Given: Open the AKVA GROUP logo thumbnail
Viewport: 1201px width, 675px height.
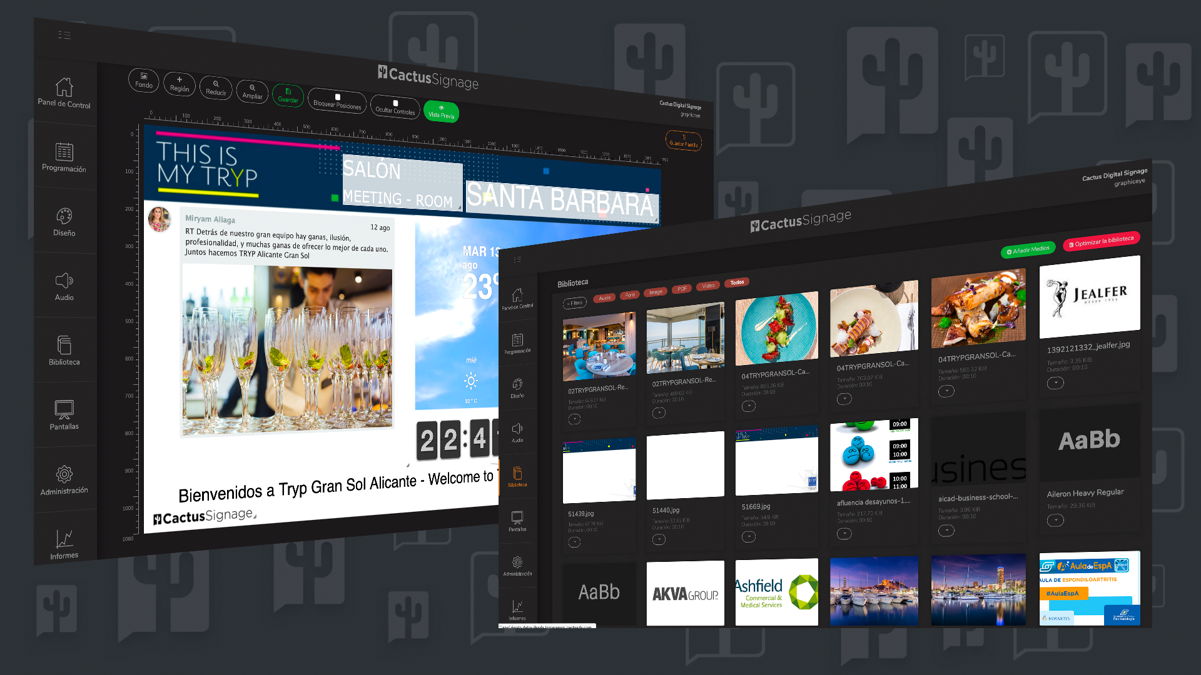Looking at the screenshot, I should click(685, 593).
